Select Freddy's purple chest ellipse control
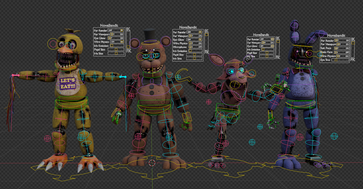363x189 pixels. (154, 90)
